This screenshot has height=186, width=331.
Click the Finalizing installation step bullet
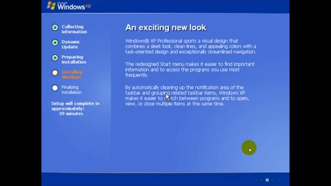[x=55, y=88]
